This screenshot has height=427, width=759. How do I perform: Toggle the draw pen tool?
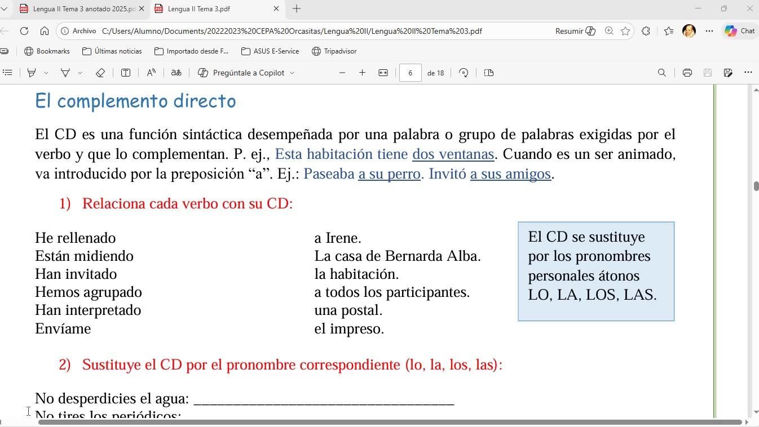click(x=65, y=73)
